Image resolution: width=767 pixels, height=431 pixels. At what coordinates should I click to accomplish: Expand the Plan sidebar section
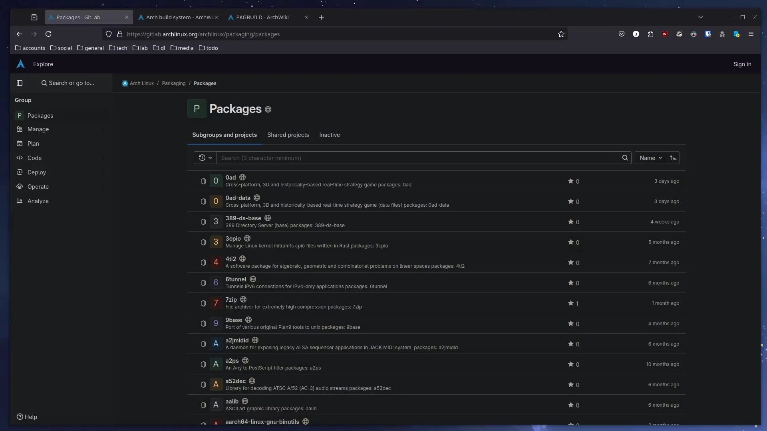61,144
